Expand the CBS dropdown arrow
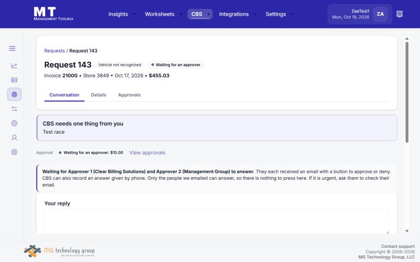The height and width of the screenshot is (262, 420). 208,14
